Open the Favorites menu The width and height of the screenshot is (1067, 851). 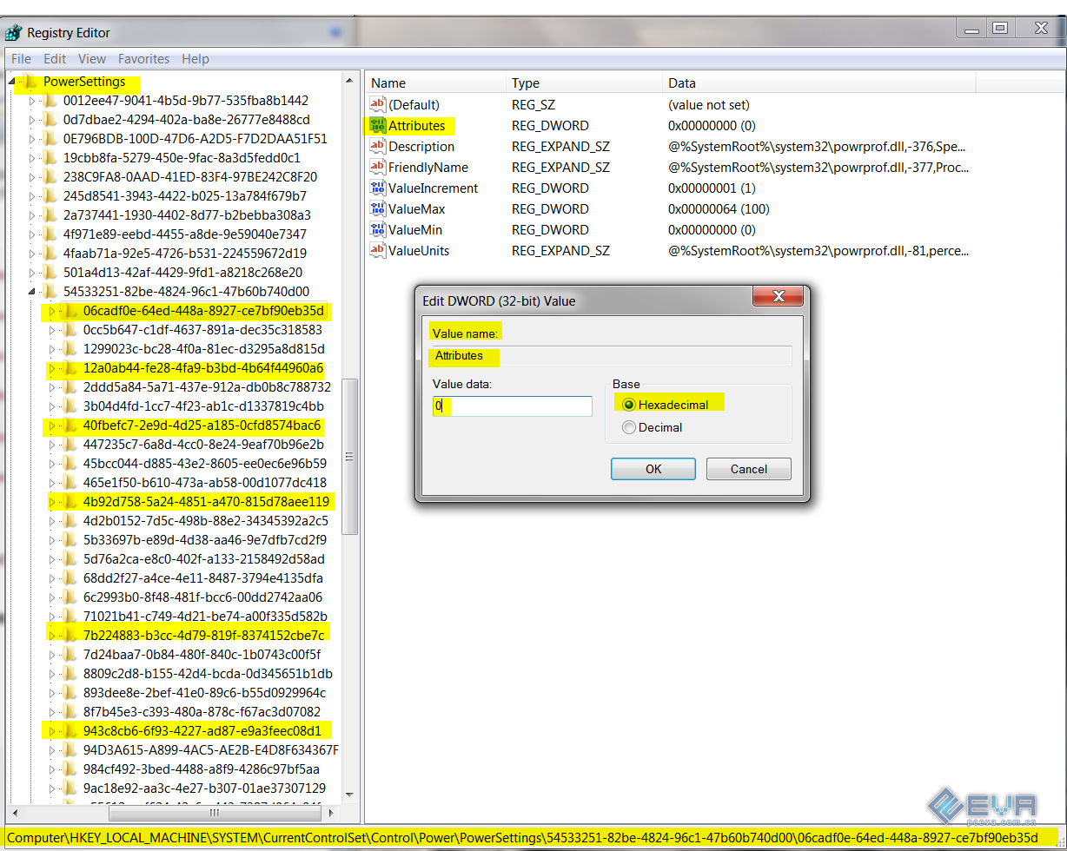[143, 59]
